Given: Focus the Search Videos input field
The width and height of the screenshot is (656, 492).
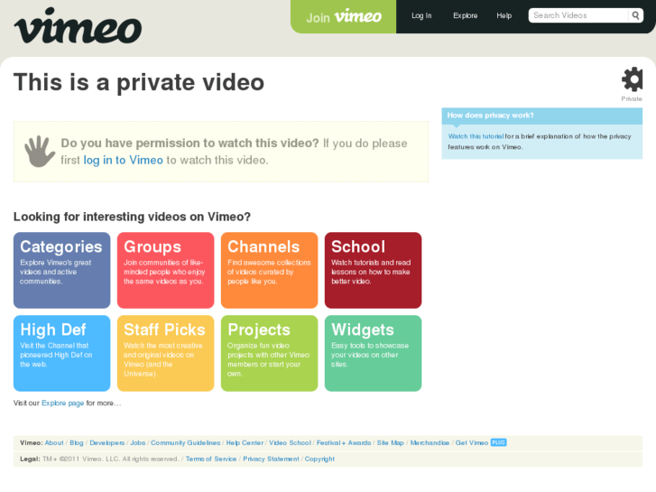Looking at the screenshot, I should pyautogui.click(x=578, y=15).
